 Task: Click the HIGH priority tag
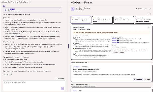coord(80,91)
